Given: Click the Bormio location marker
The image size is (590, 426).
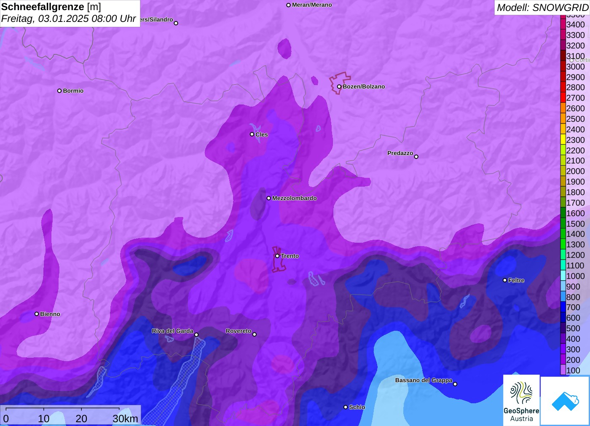Looking at the screenshot, I should pyautogui.click(x=59, y=91).
